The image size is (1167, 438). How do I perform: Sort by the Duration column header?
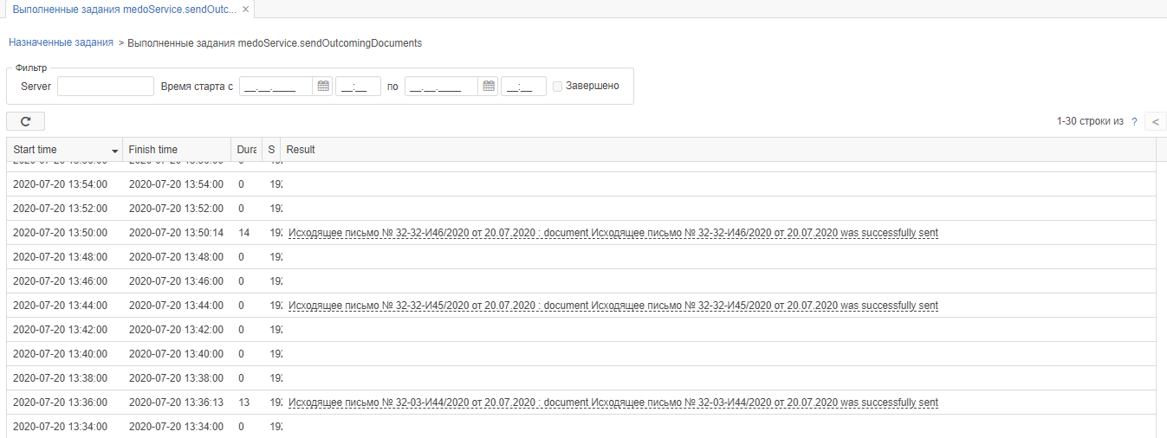click(246, 150)
